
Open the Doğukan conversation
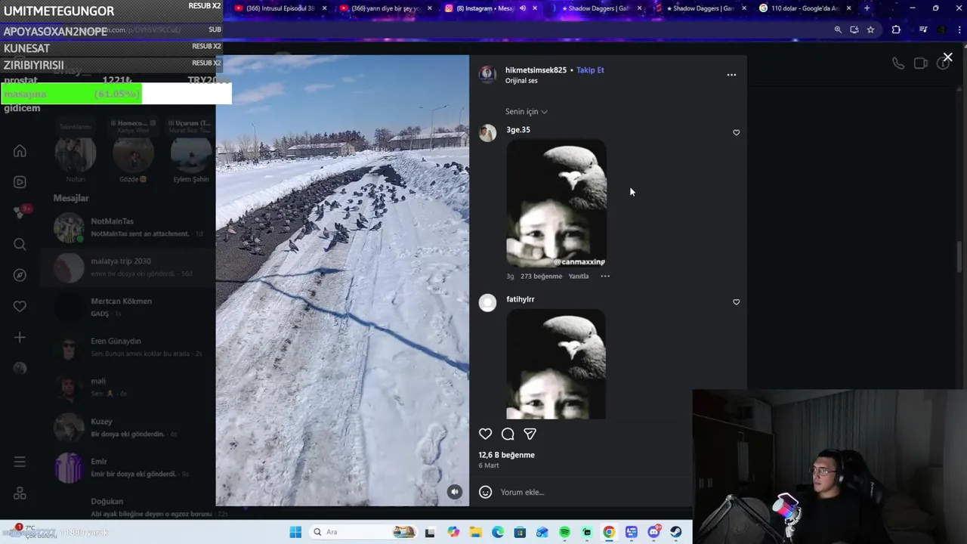[127, 506]
